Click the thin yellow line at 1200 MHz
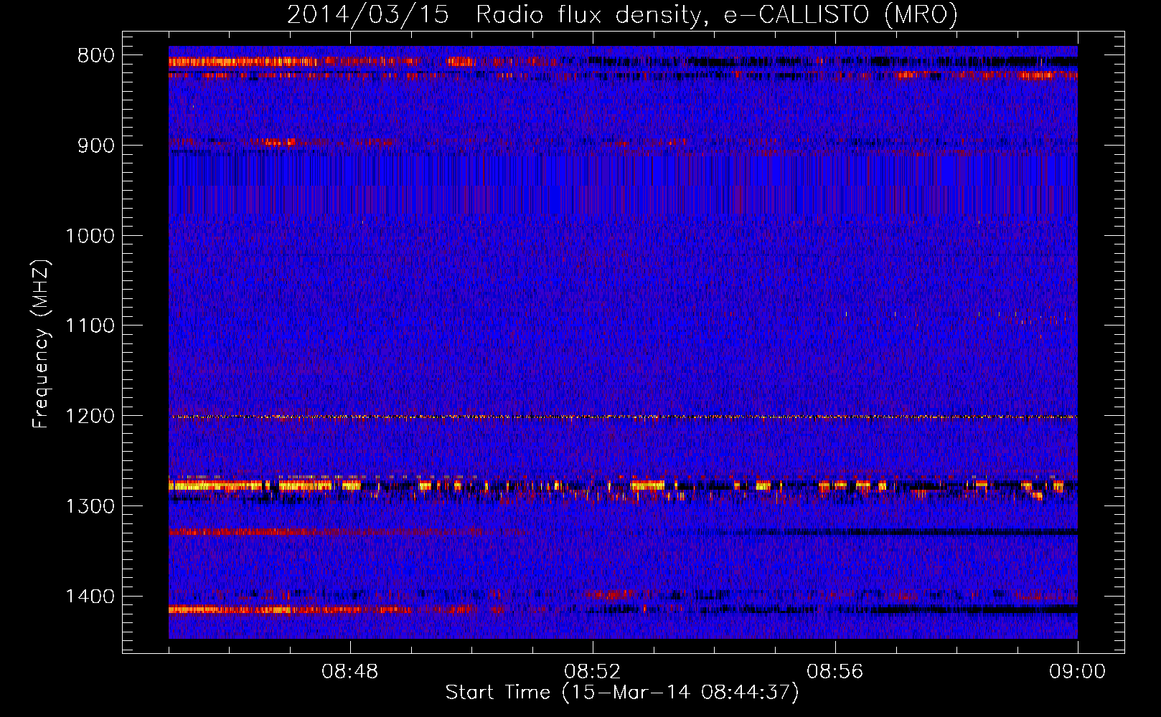The width and height of the screenshot is (1161, 717). pyautogui.click(x=623, y=417)
